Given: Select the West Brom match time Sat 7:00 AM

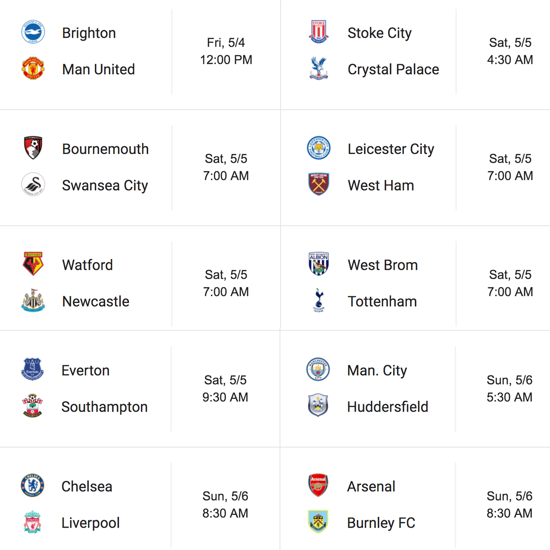Looking at the screenshot, I should coord(510,283).
